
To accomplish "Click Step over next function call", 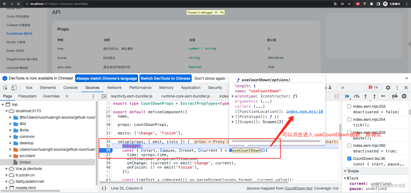I will [357, 96].
